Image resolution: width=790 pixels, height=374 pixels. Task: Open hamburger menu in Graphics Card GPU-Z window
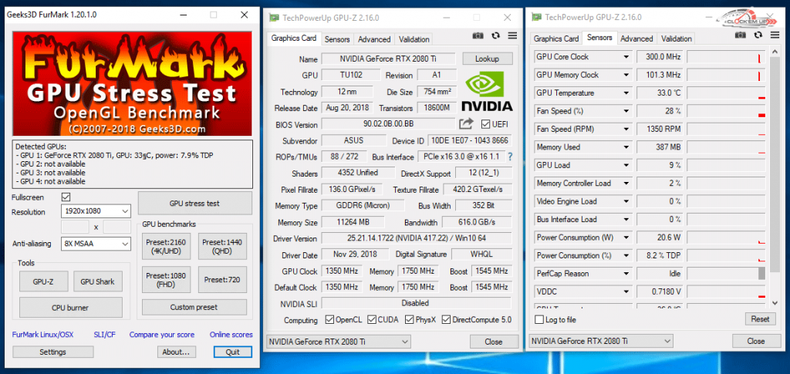[512, 35]
